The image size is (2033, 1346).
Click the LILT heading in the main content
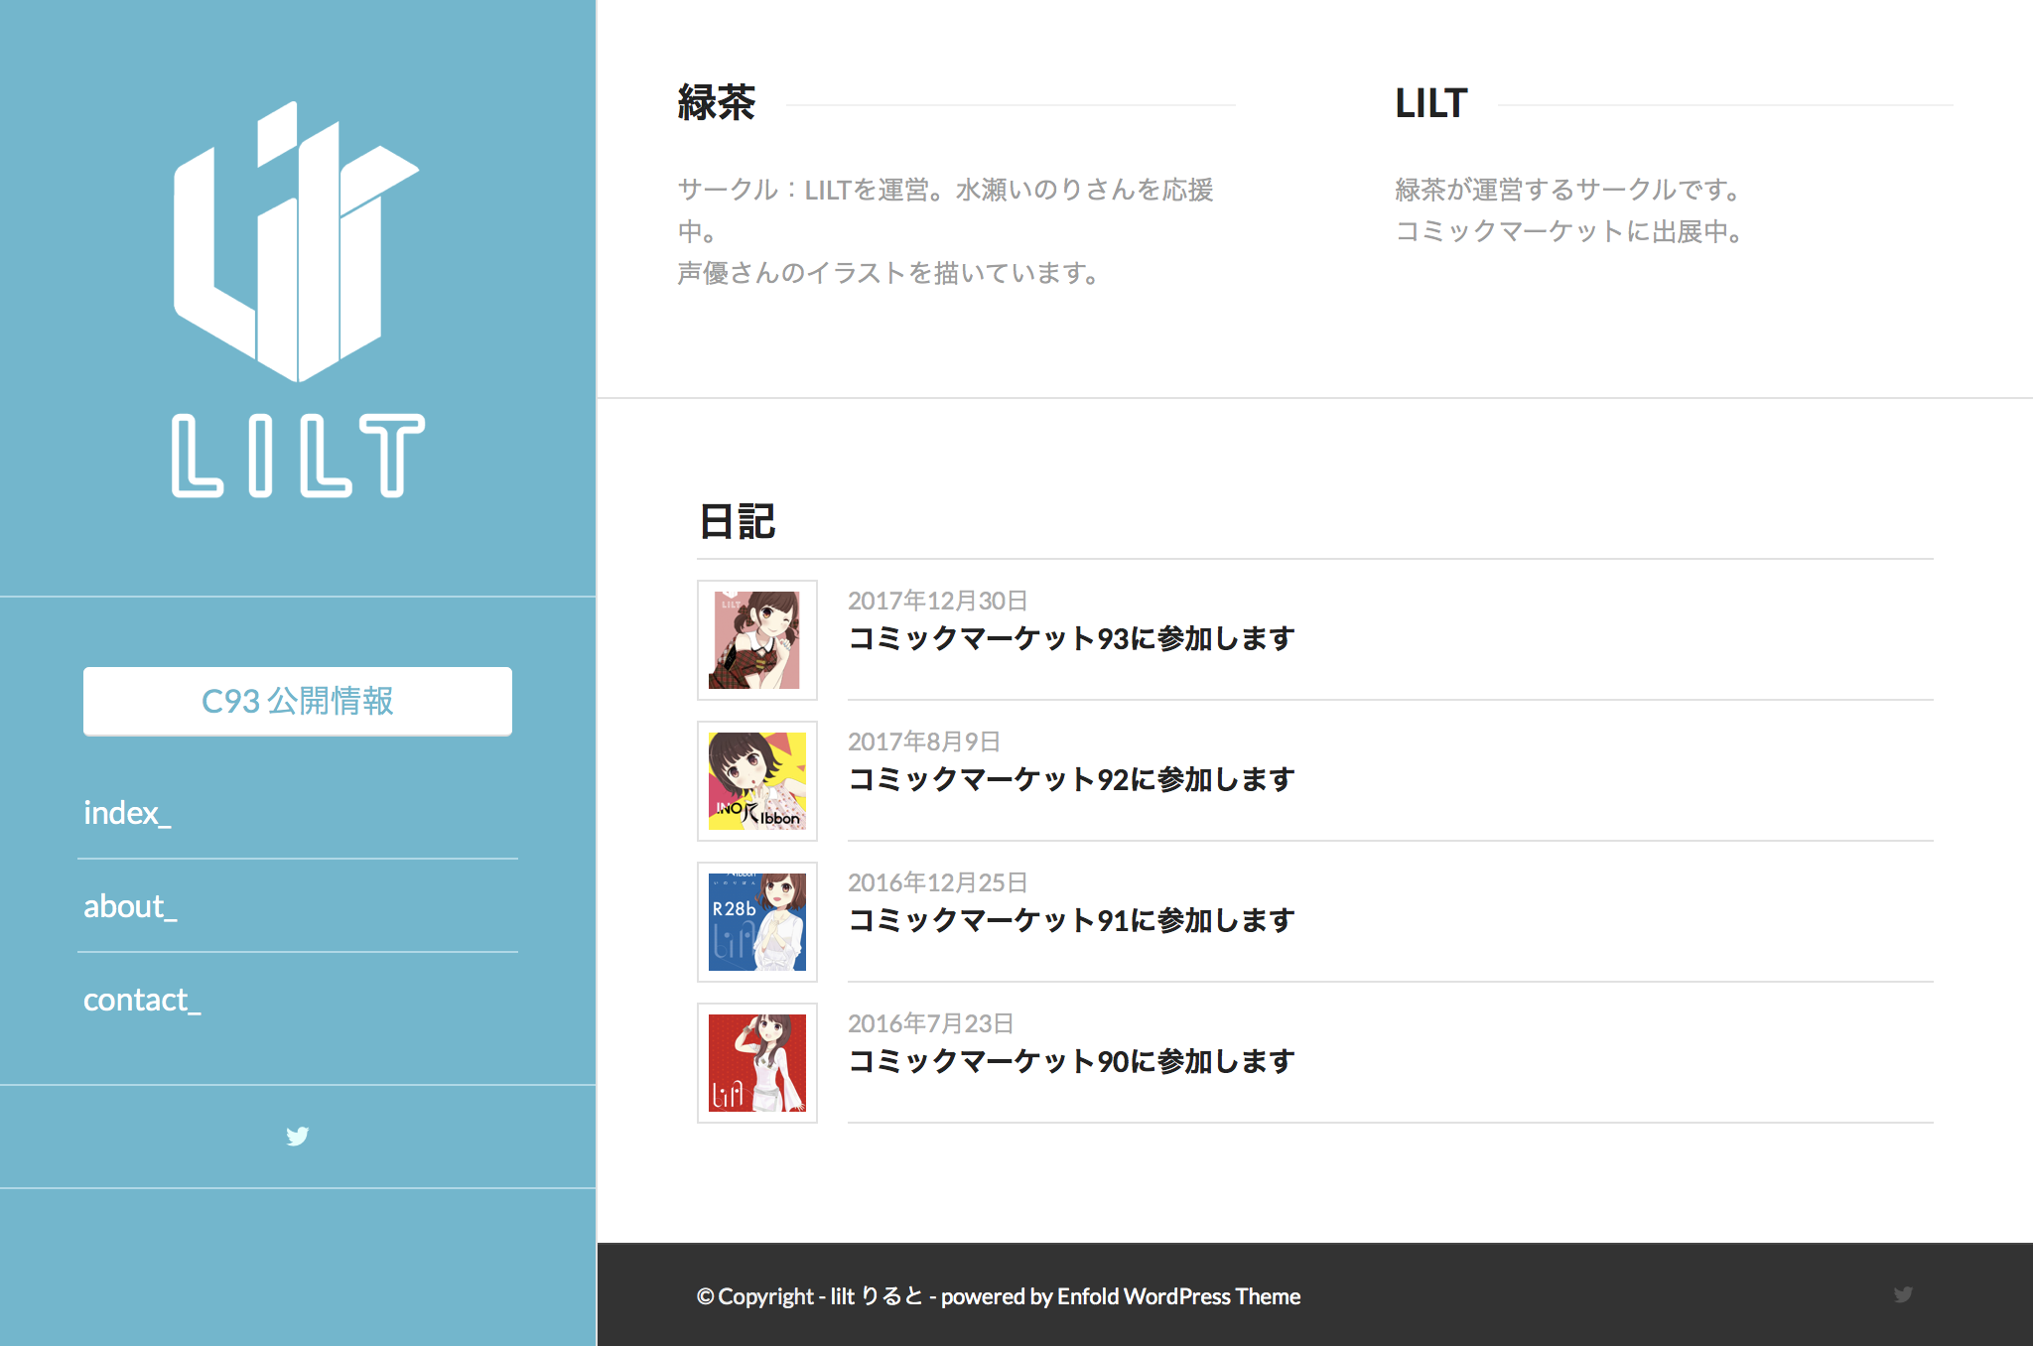(x=1430, y=103)
